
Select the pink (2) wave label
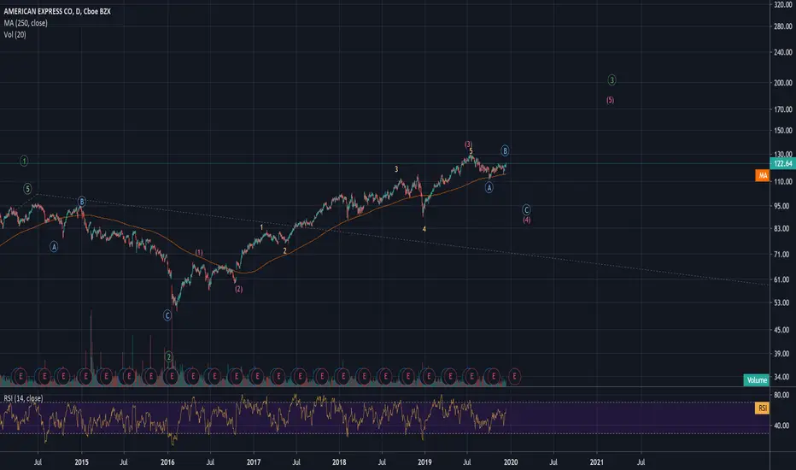tap(238, 289)
